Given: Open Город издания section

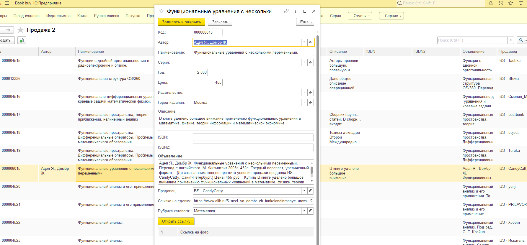Looking at the screenshot, I should (x=27, y=16).
